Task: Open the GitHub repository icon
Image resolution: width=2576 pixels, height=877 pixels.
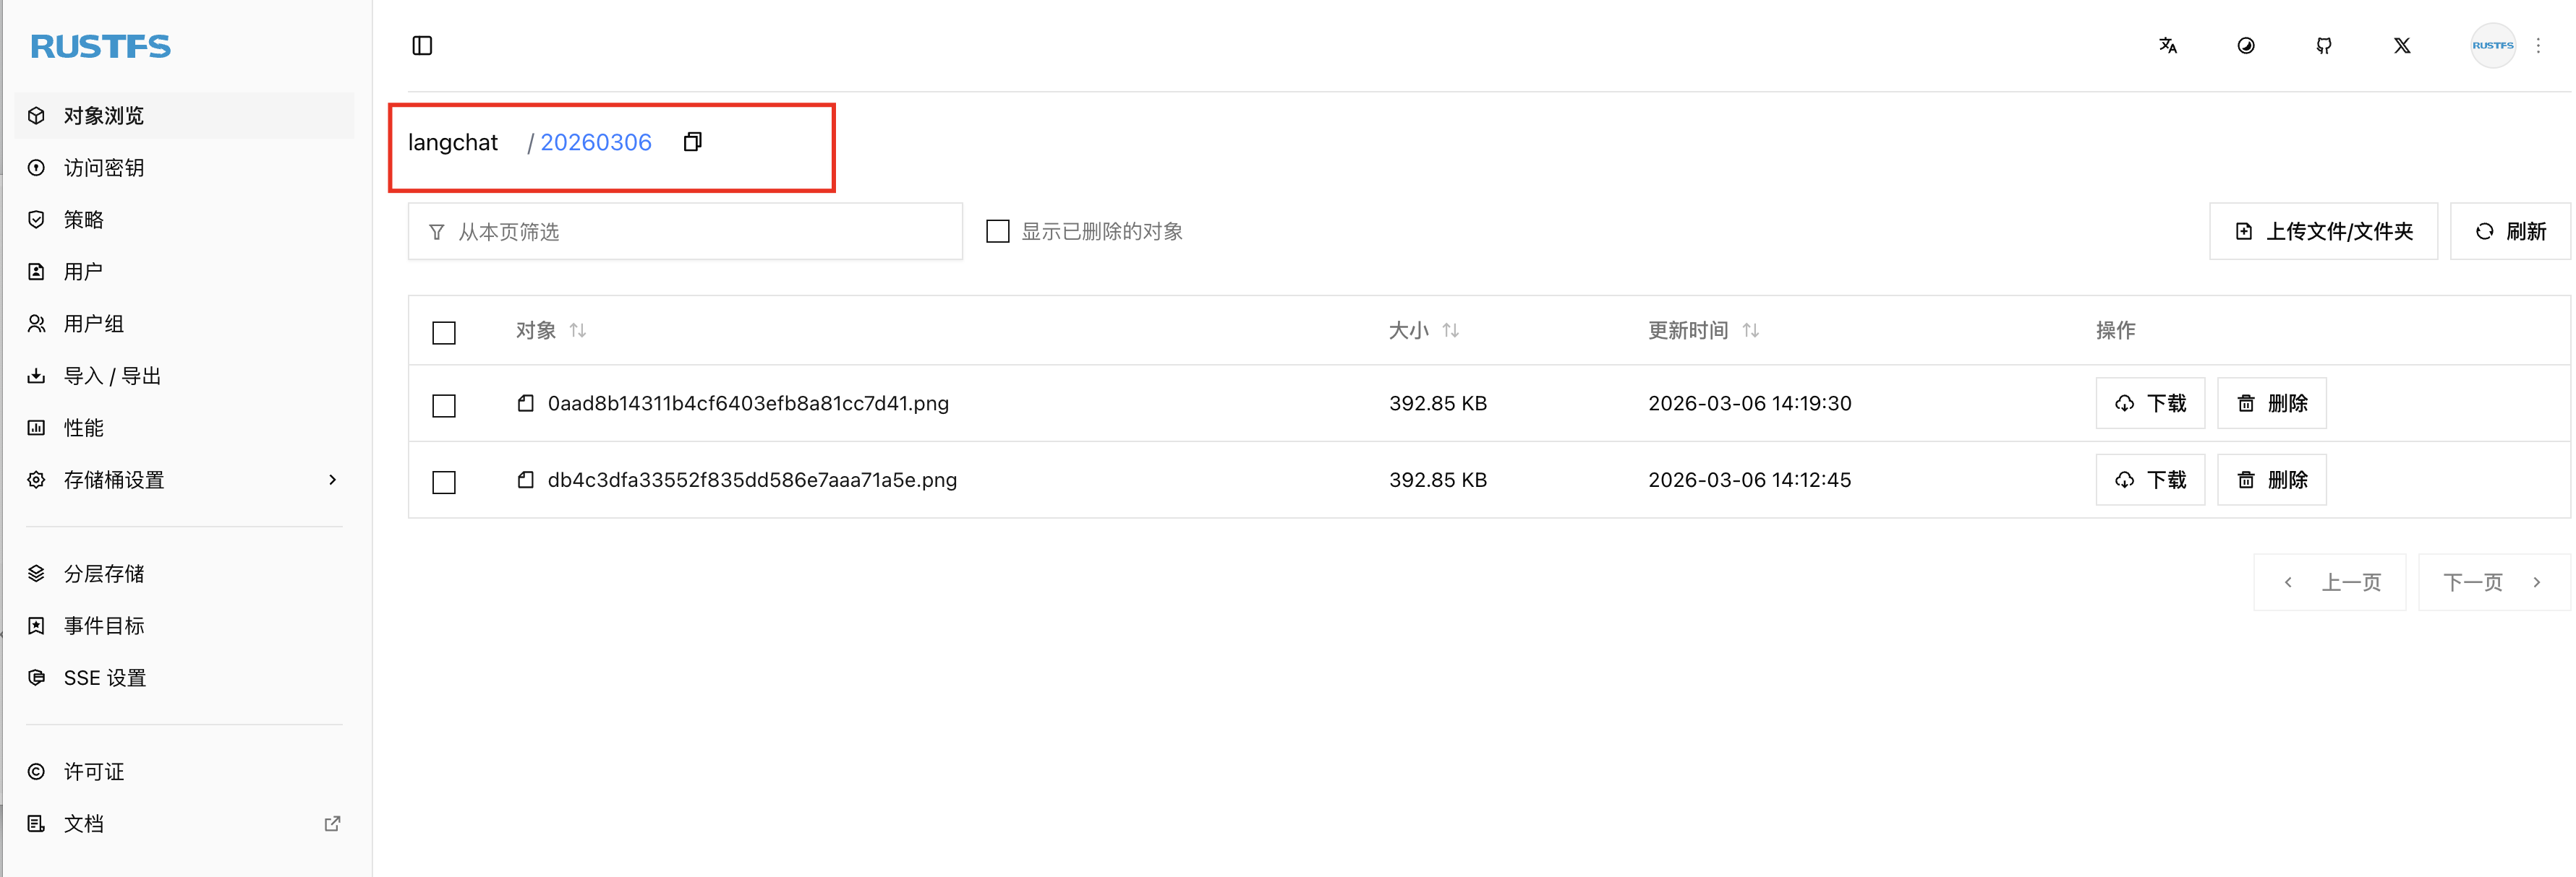Action: click(2323, 46)
